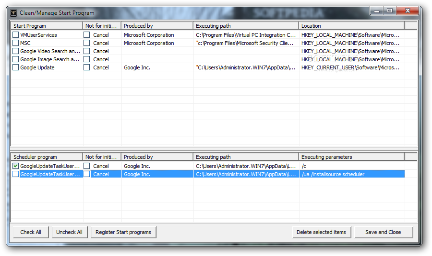Click the Virtual PC Integration executing path

coord(246,35)
